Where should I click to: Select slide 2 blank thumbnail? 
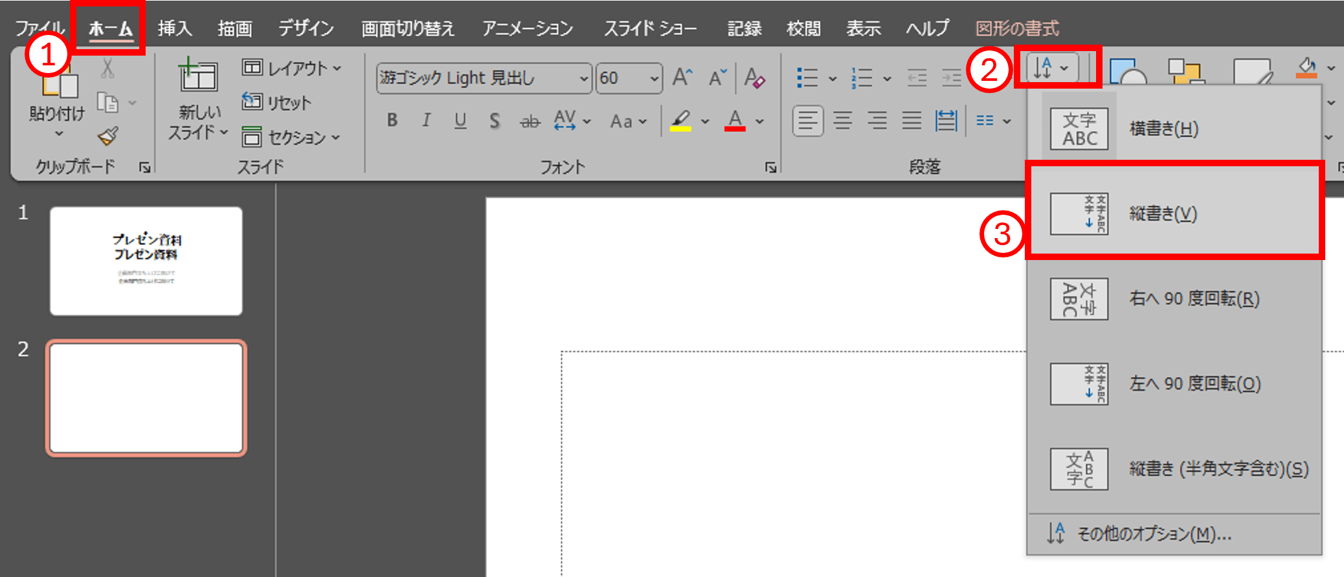click(x=146, y=398)
